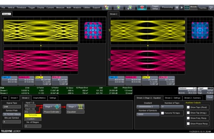214x139 pixels.
Task: Click the Stream 1 yellow I eye diagram
Action: (x=41, y=31)
